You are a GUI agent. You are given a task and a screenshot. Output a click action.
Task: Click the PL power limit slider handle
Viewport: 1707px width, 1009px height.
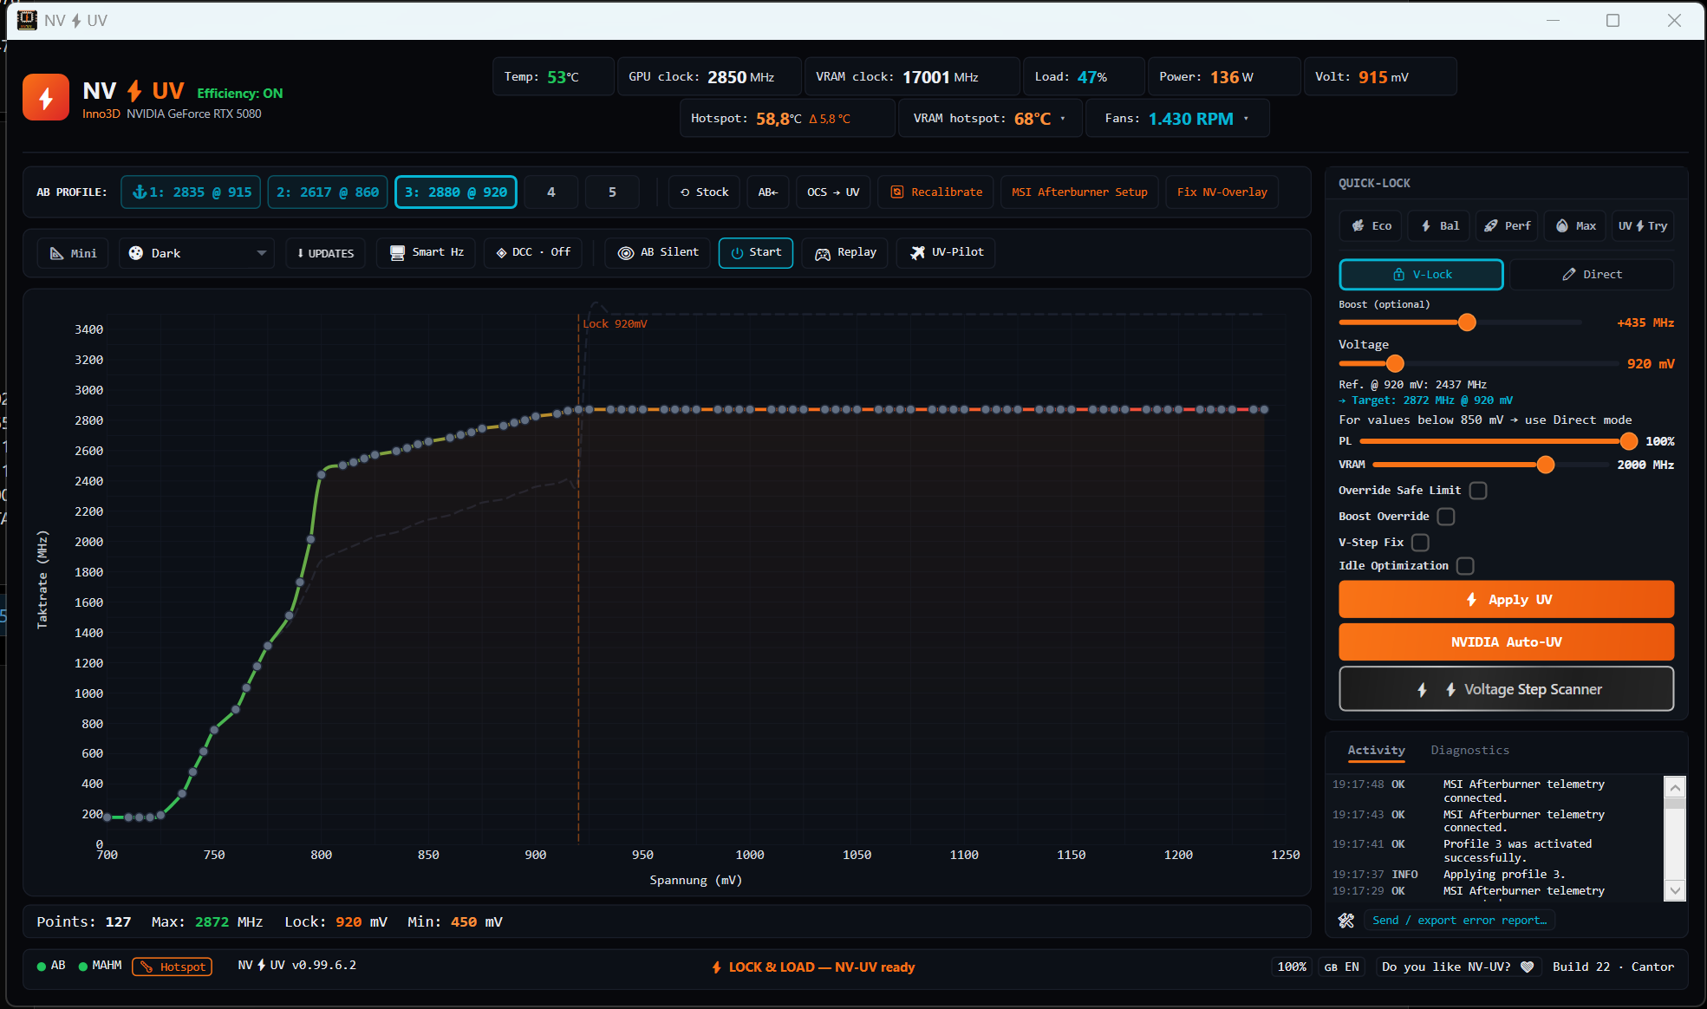point(1629,442)
